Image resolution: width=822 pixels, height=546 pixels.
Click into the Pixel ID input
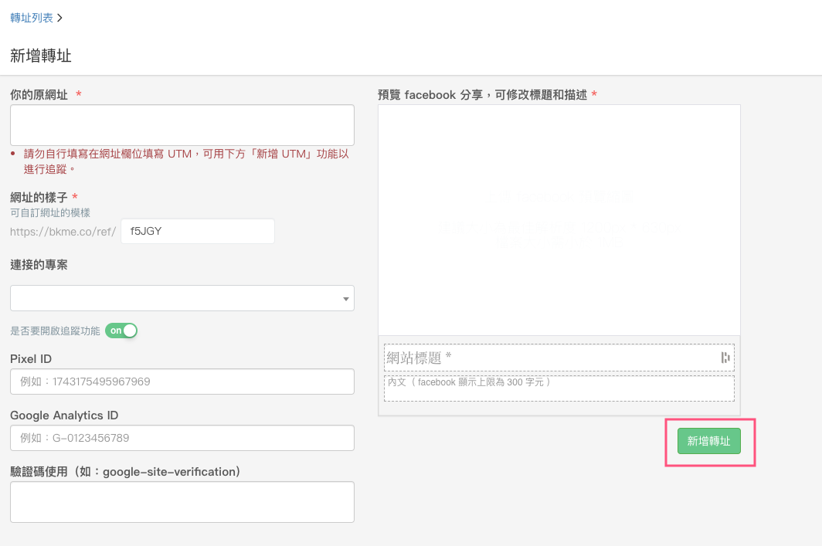coord(182,382)
